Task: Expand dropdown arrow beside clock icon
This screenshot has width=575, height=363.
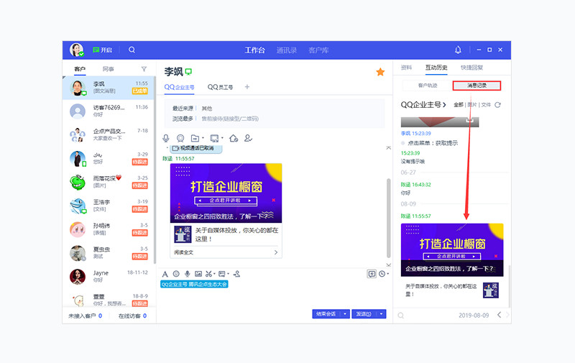Action: (x=387, y=274)
